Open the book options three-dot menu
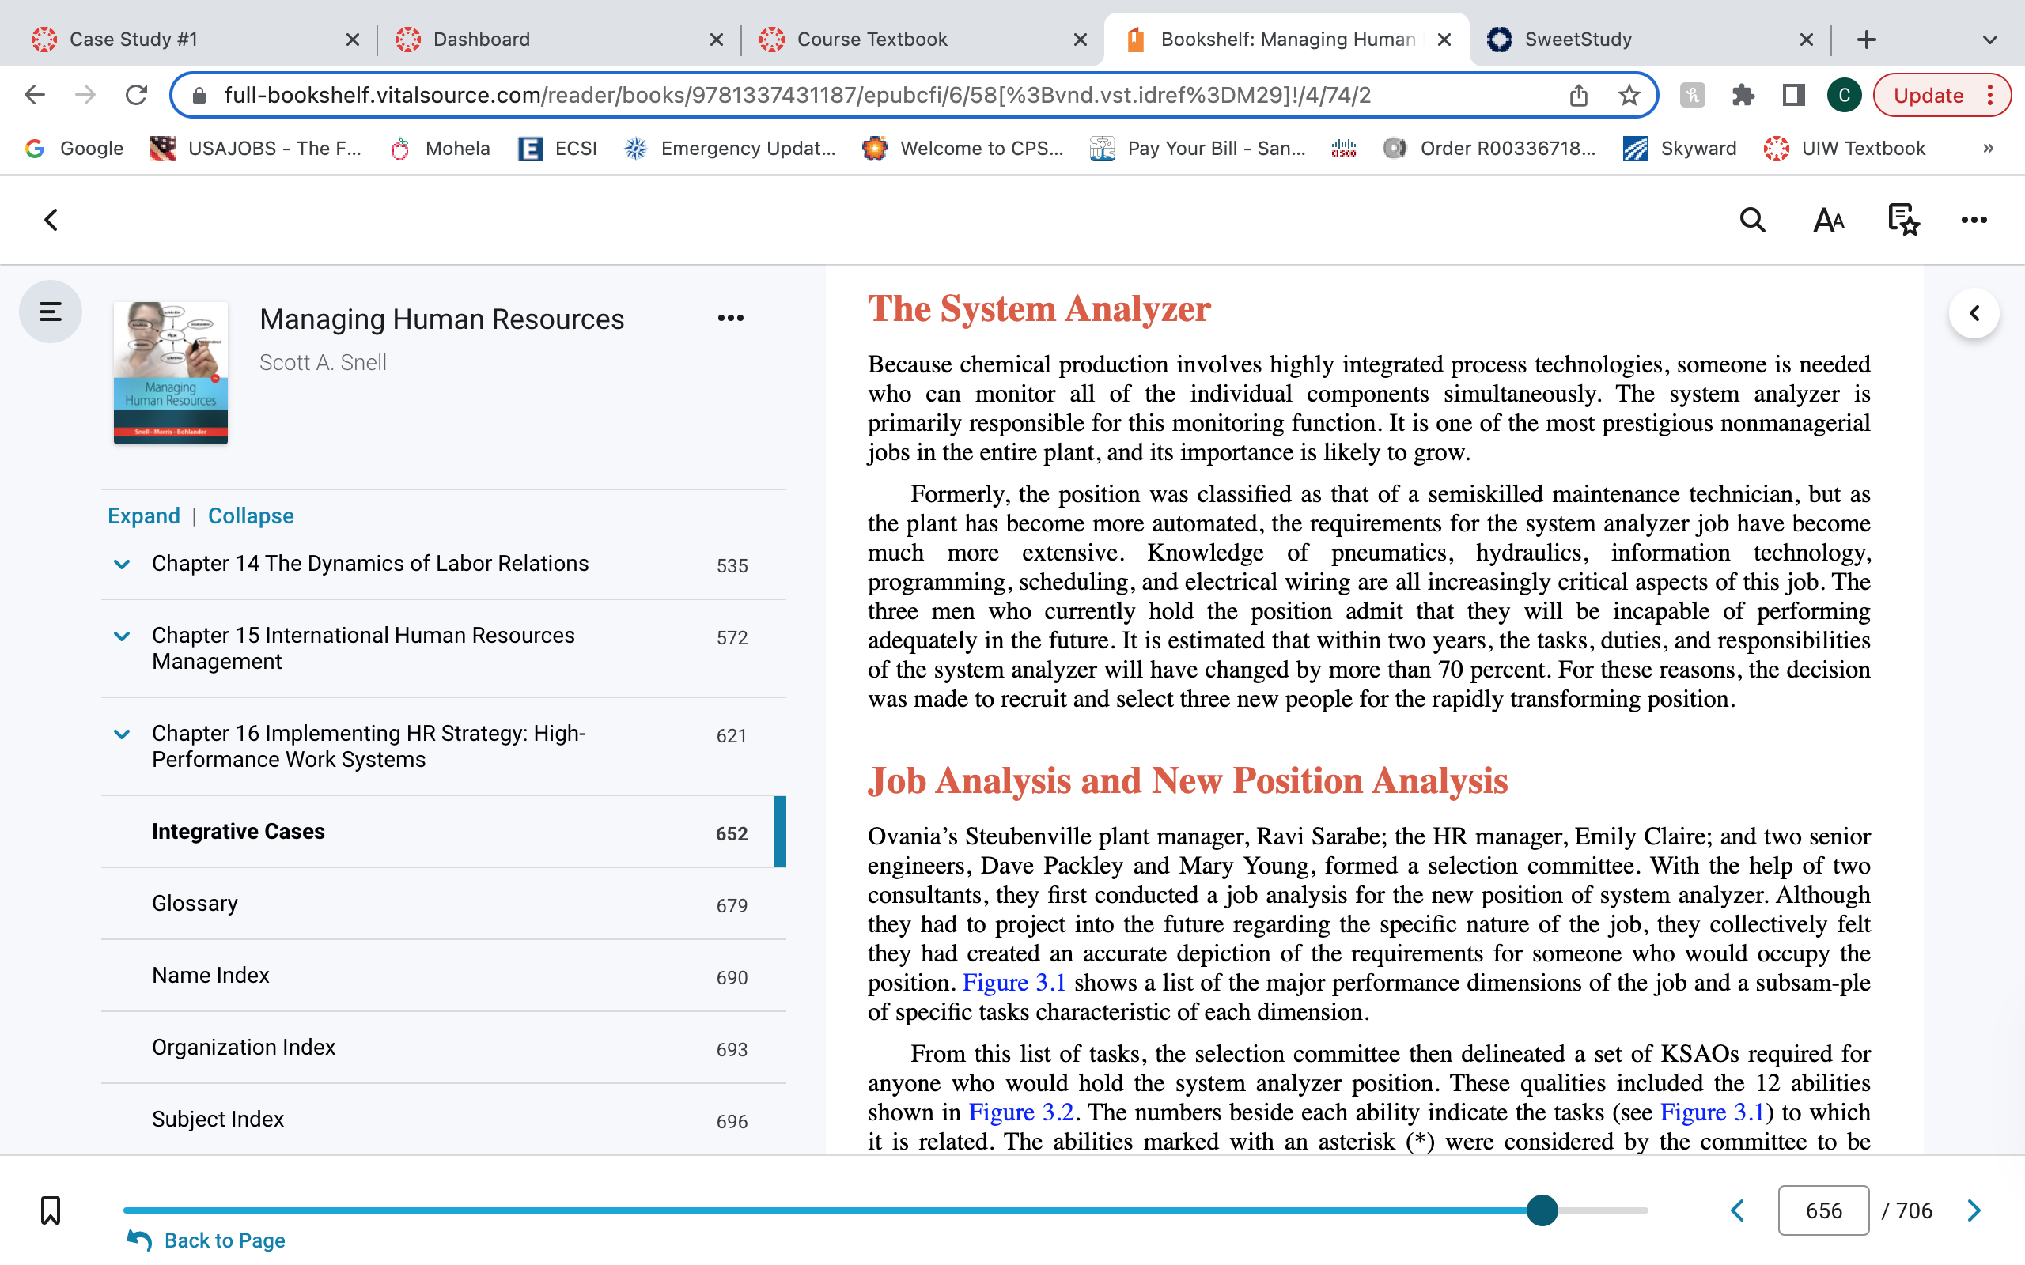 pos(731,318)
